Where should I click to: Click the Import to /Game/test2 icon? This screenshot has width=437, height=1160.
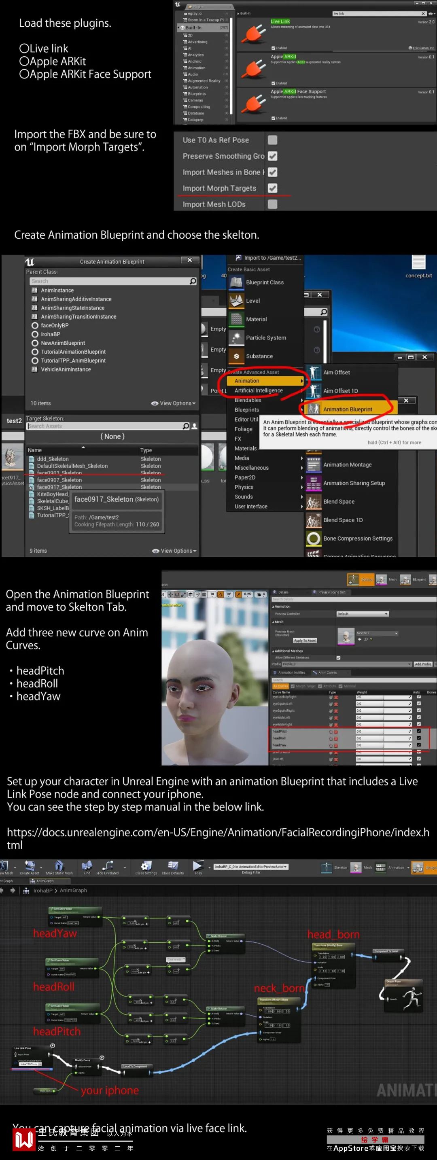coord(238,258)
